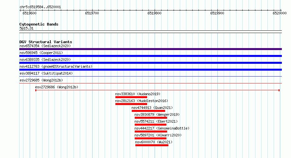Viewport: 291px width, 158px height.
Task: Click the DGV Structural Variants track title
Action: coord(46,42)
